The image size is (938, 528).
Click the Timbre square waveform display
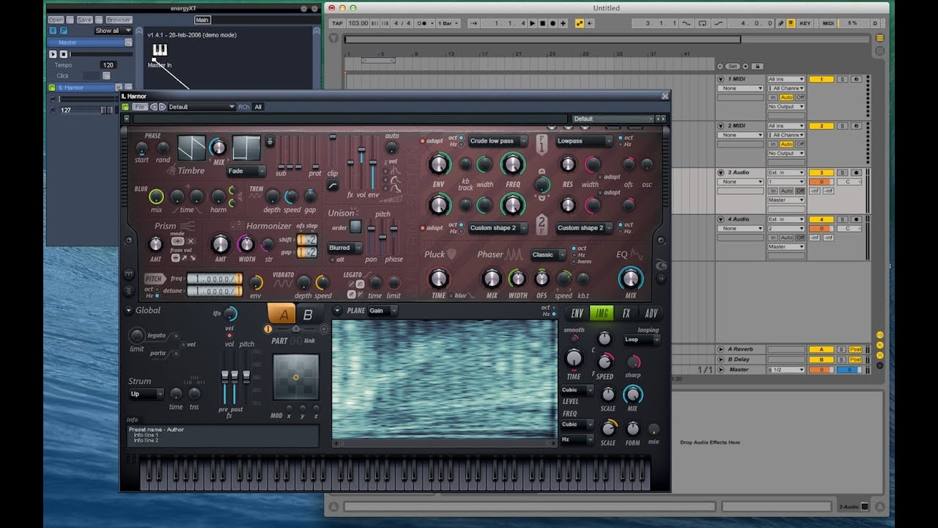[246, 147]
